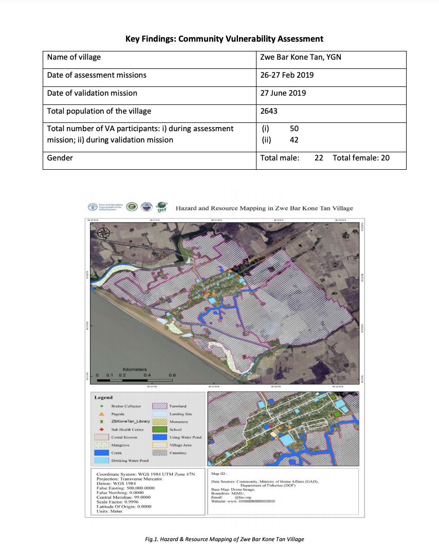Toggle the Mangrove legend entry visibility
Viewport: 439px width, 554px height.
point(101,445)
